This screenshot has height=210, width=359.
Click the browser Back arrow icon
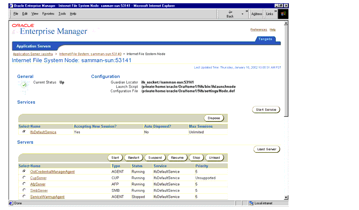point(230,12)
